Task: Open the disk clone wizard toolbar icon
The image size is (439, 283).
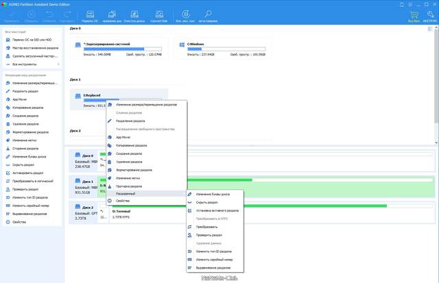Action: pyautogui.click(x=112, y=16)
